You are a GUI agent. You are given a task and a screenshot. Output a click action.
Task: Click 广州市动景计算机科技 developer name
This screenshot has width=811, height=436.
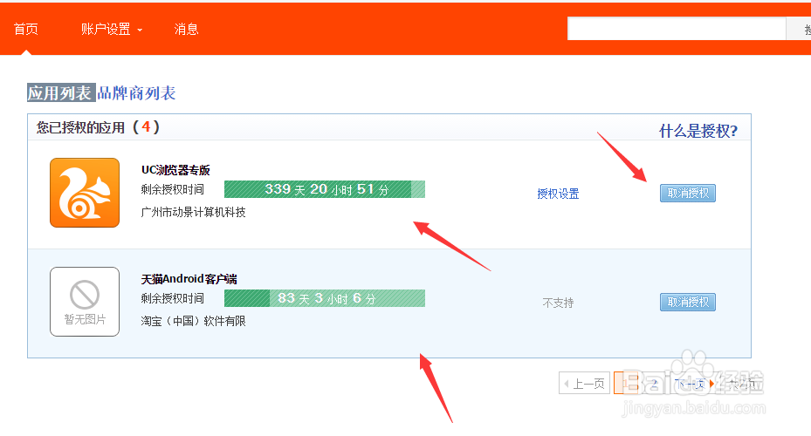pyautogui.click(x=194, y=212)
